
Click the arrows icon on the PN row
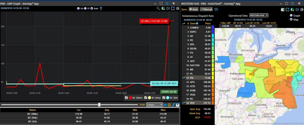(184, 78)
